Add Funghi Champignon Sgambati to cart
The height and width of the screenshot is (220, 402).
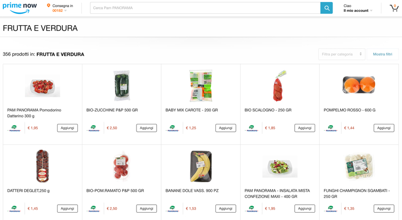pyautogui.click(x=384, y=209)
